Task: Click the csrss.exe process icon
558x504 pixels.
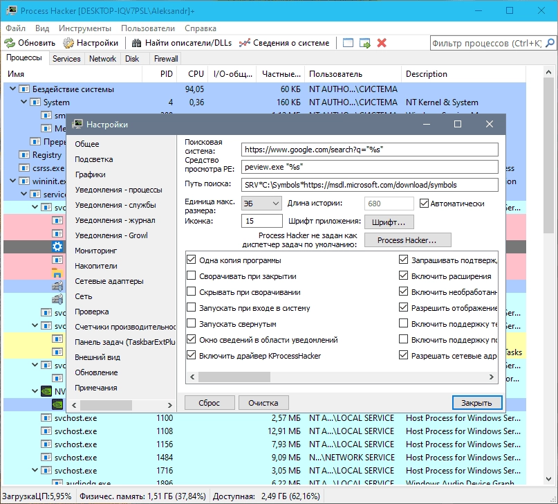Action: click(x=24, y=168)
